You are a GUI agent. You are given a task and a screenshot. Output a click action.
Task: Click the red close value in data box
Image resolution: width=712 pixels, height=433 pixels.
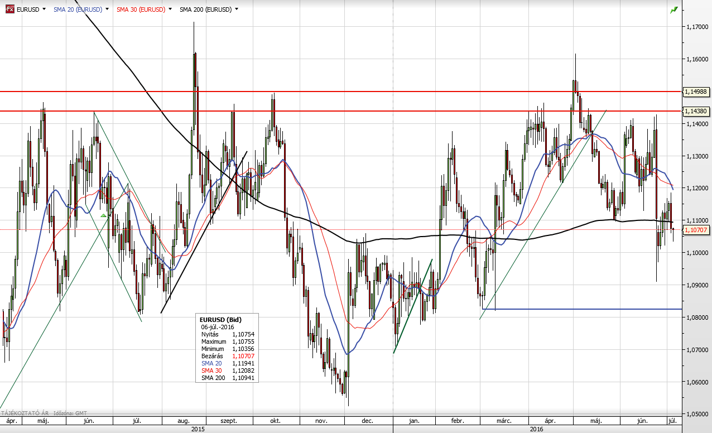click(x=243, y=355)
